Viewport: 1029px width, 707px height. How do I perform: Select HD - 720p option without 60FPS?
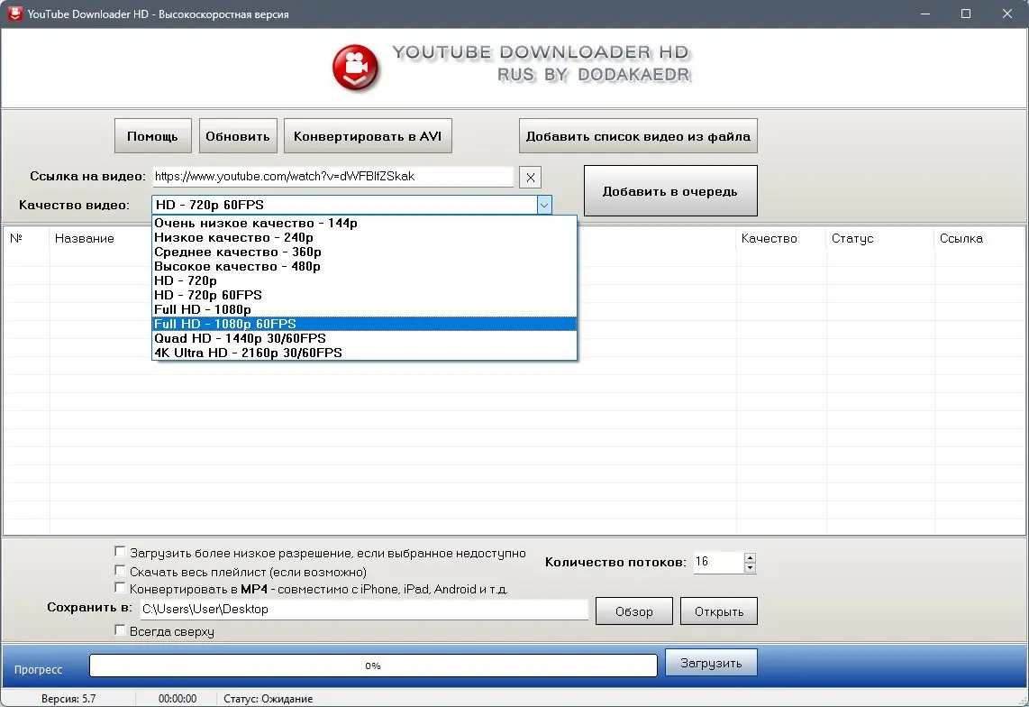point(364,280)
